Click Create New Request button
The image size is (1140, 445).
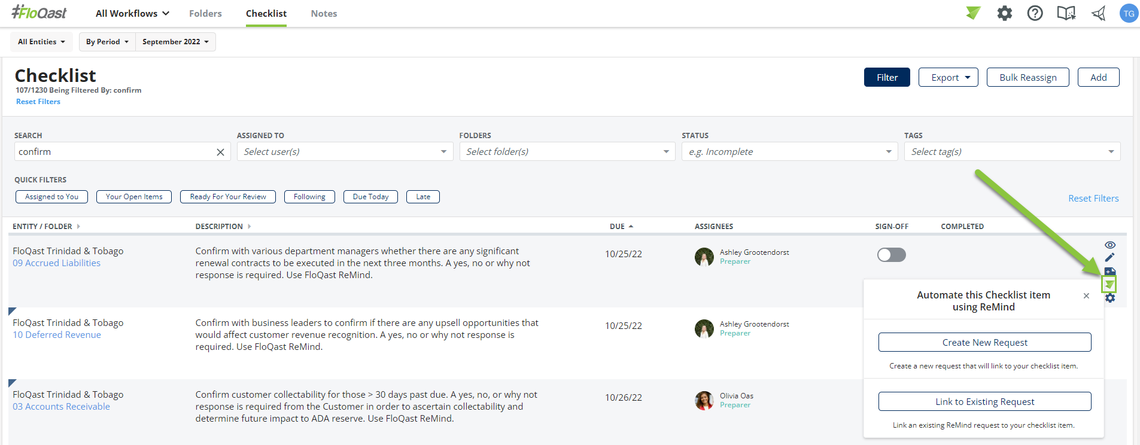(x=985, y=342)
